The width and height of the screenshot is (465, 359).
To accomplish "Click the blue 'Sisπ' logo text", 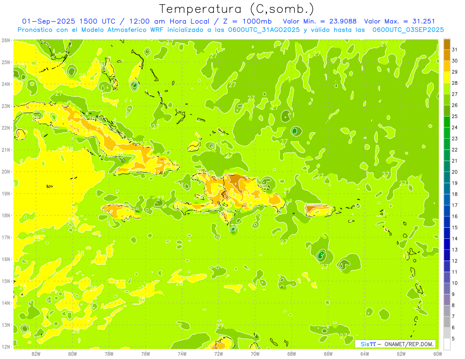I will [368, 344].
